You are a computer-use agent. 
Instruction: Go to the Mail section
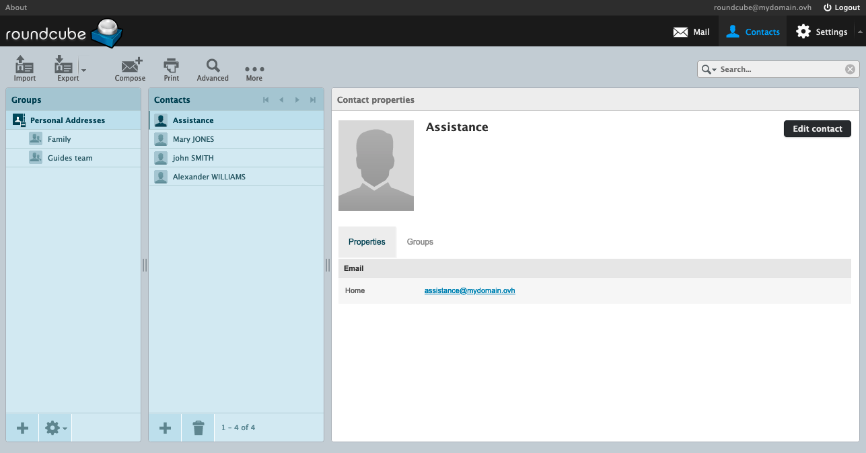692,32
